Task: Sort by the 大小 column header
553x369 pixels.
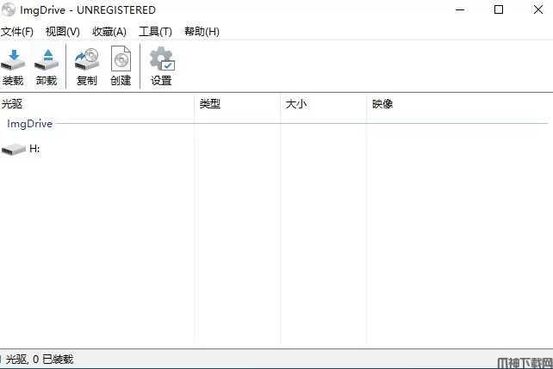Action: pos(323,104)
